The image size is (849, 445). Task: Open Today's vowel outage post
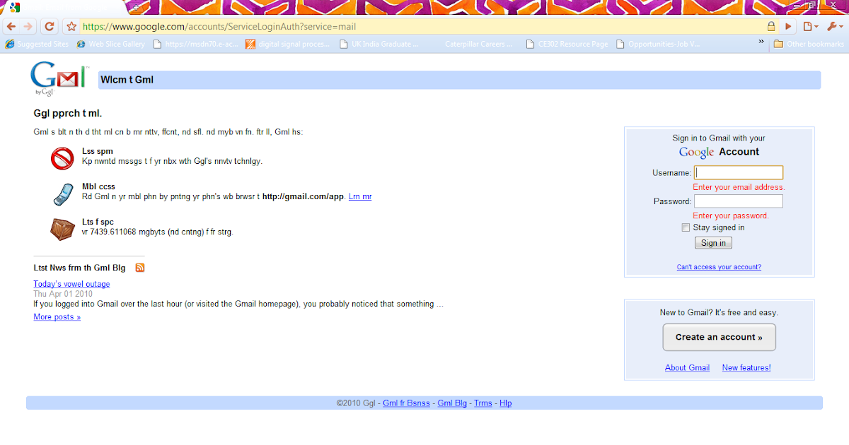point(71,284)
